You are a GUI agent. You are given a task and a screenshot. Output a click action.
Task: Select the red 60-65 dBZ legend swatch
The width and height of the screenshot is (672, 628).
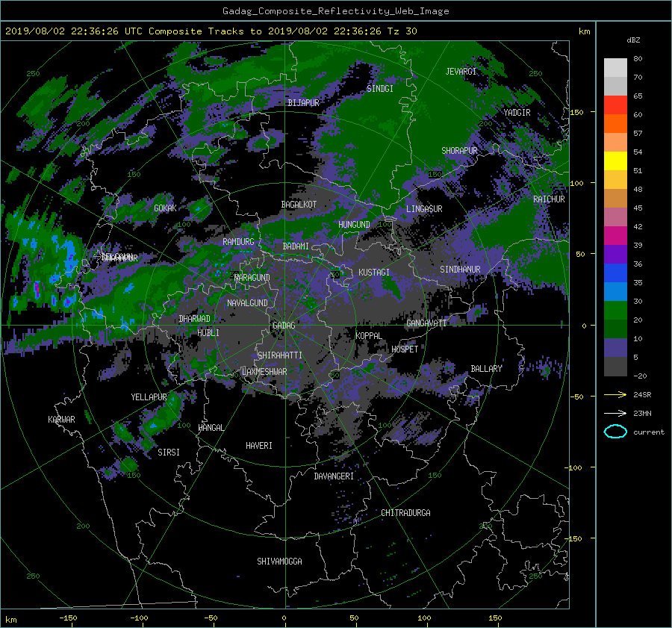click(x=615, y=105)
